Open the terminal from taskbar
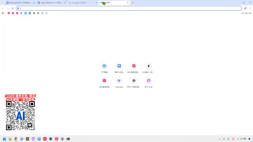 coord(68,139)
